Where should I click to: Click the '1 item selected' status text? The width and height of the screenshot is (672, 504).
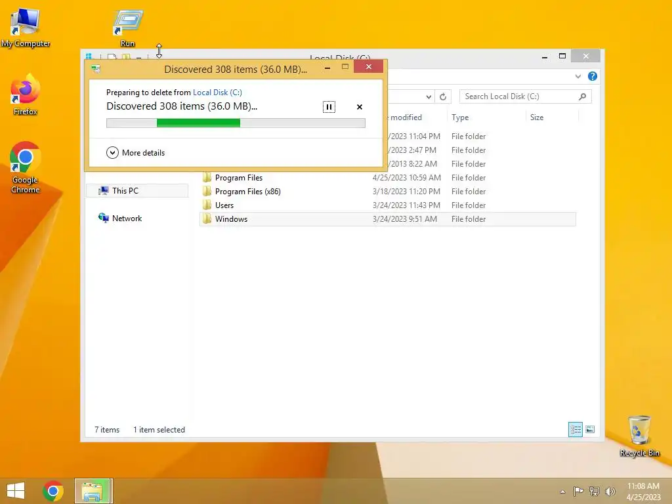[x=159, y=430]
